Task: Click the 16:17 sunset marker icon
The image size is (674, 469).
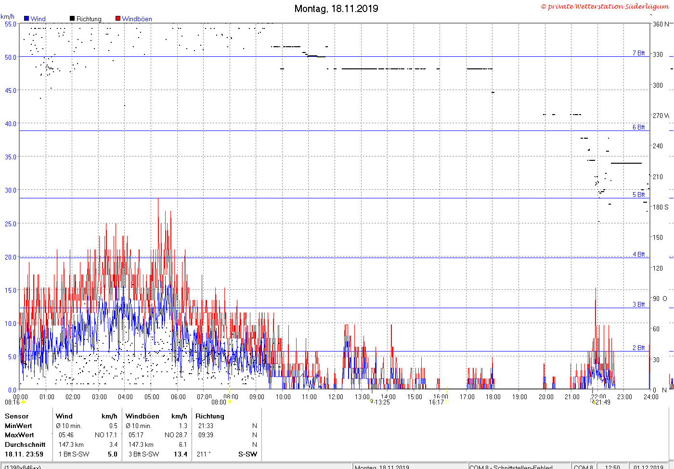Action: click(447, 402)
